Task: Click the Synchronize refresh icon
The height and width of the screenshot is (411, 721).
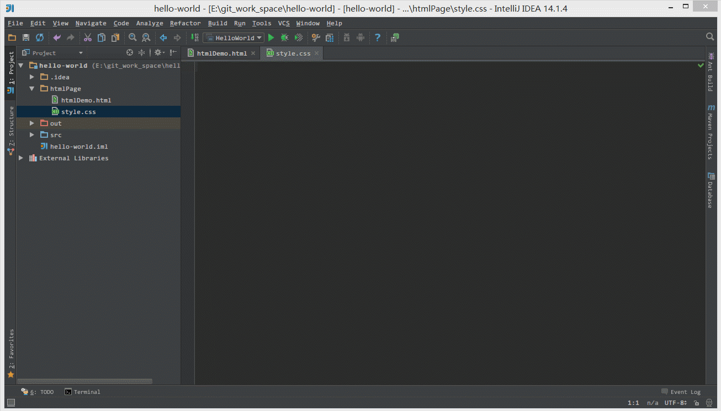Action: (x=40, y=37)
